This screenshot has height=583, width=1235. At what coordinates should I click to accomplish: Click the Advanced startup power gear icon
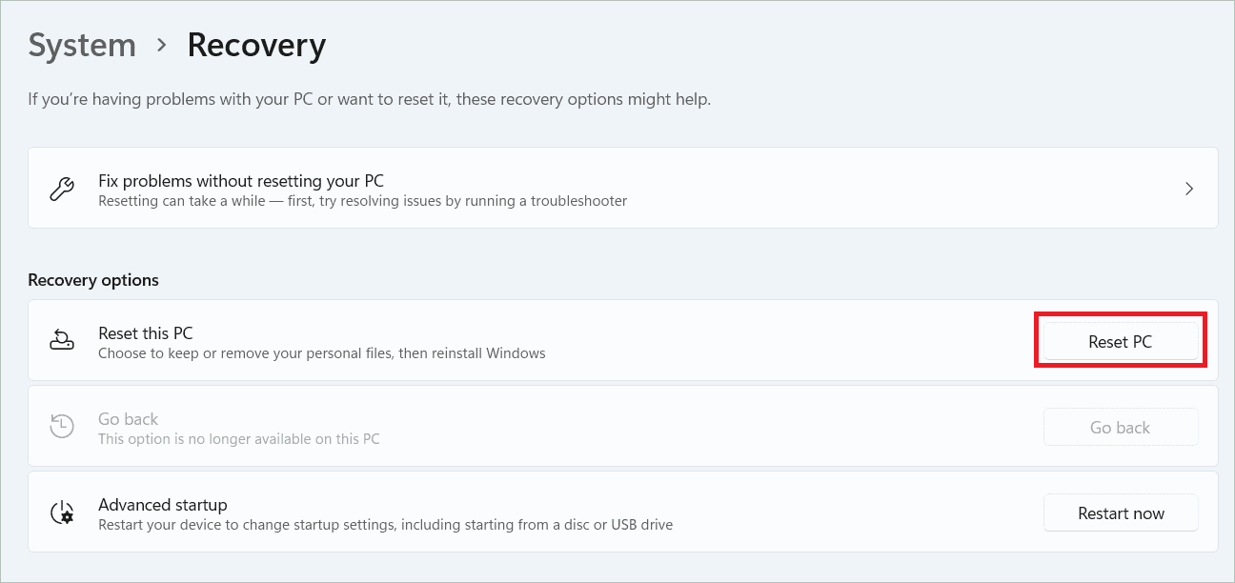(62, 512)
